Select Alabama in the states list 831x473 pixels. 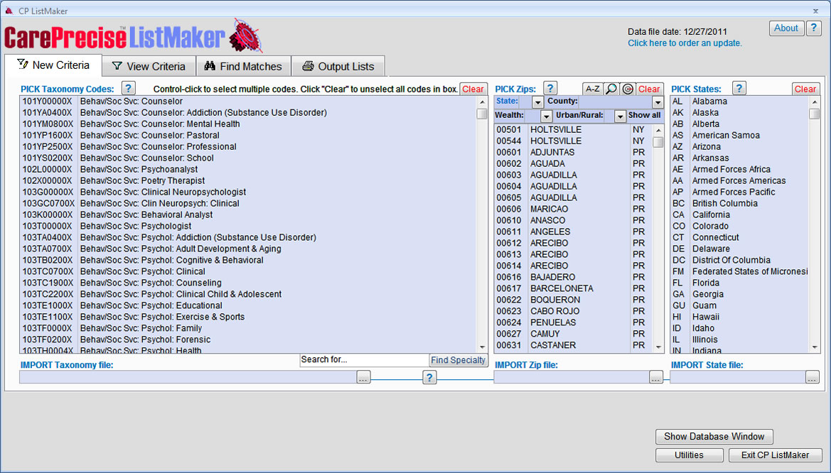[x=740, y=101]
